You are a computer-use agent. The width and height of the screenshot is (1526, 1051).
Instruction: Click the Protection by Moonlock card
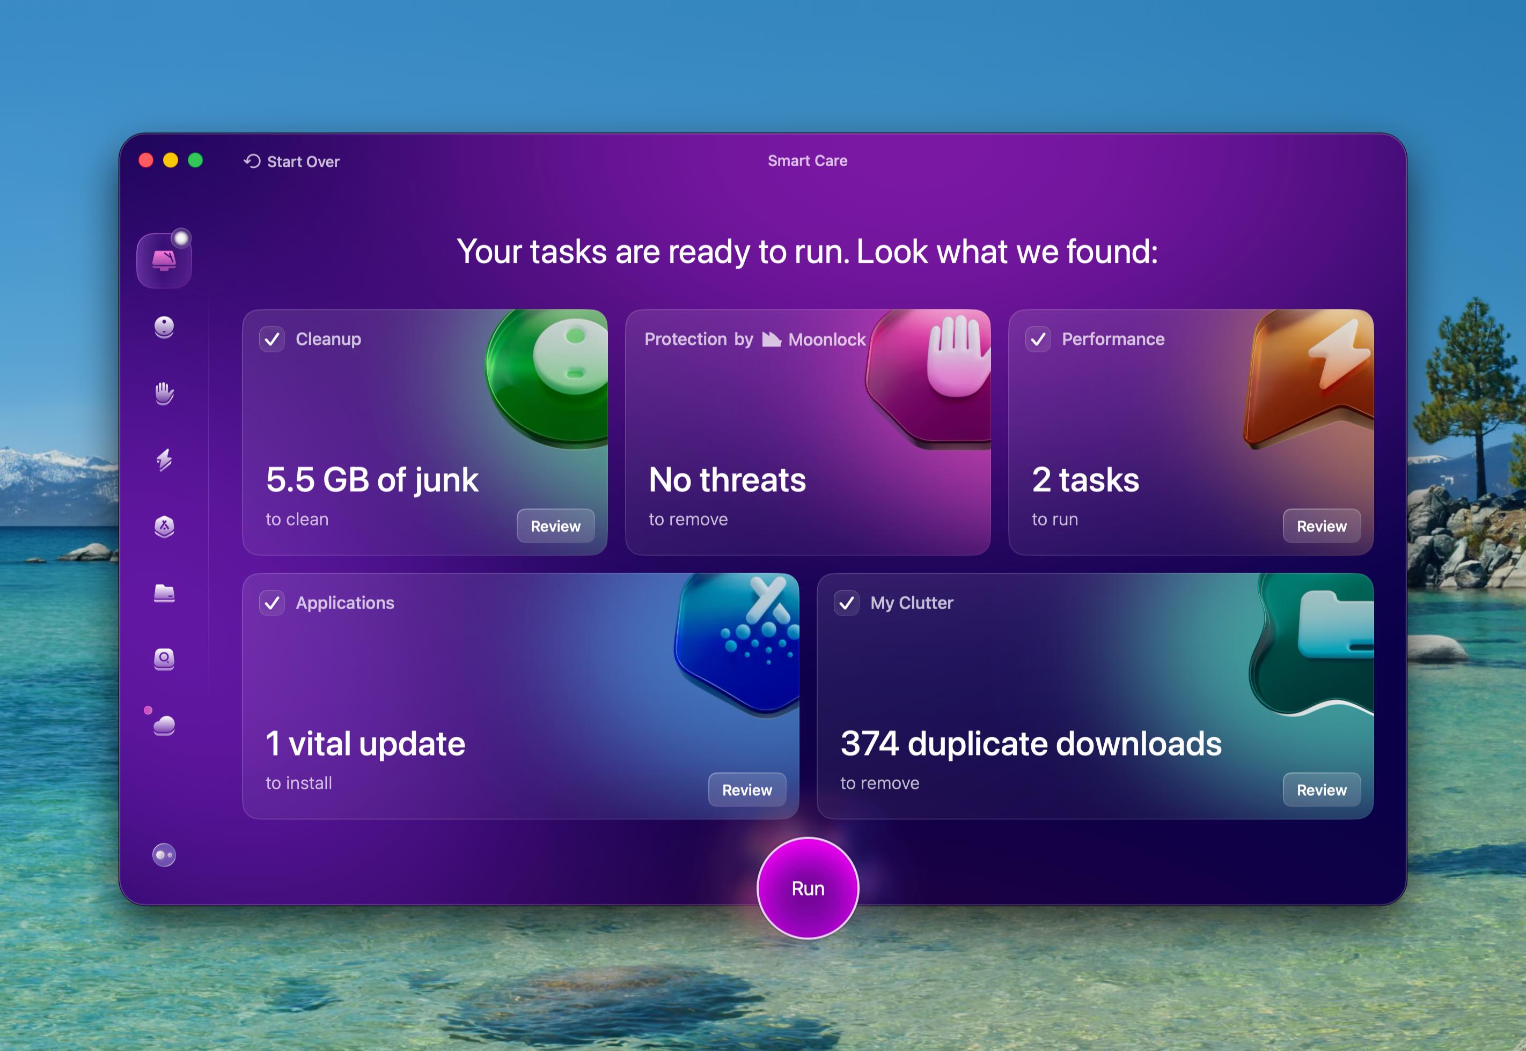(x=807, y=432)
